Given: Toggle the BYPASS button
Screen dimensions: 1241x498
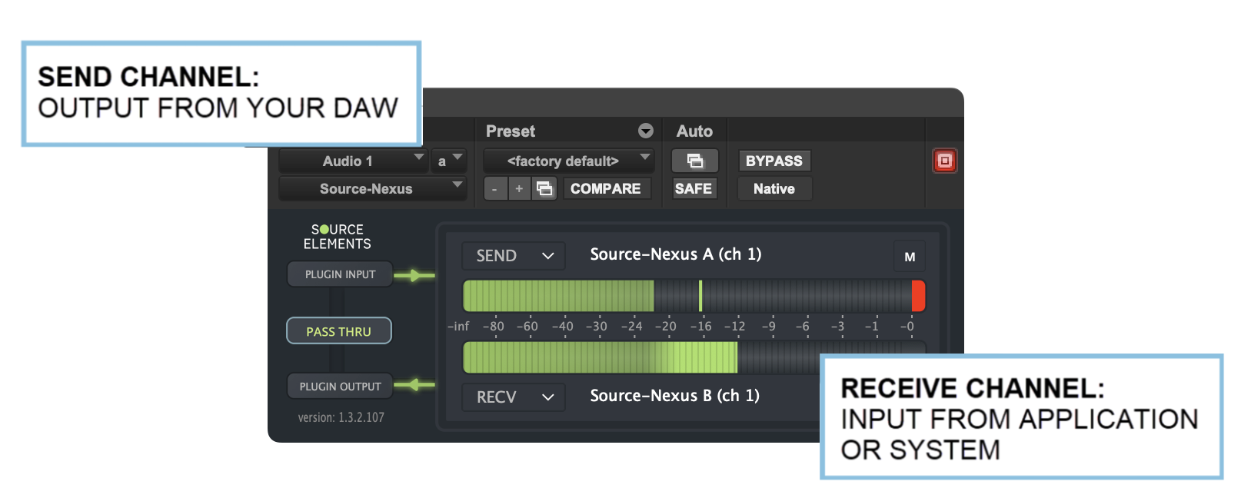Looking at the screenshot, I should 774,161.
